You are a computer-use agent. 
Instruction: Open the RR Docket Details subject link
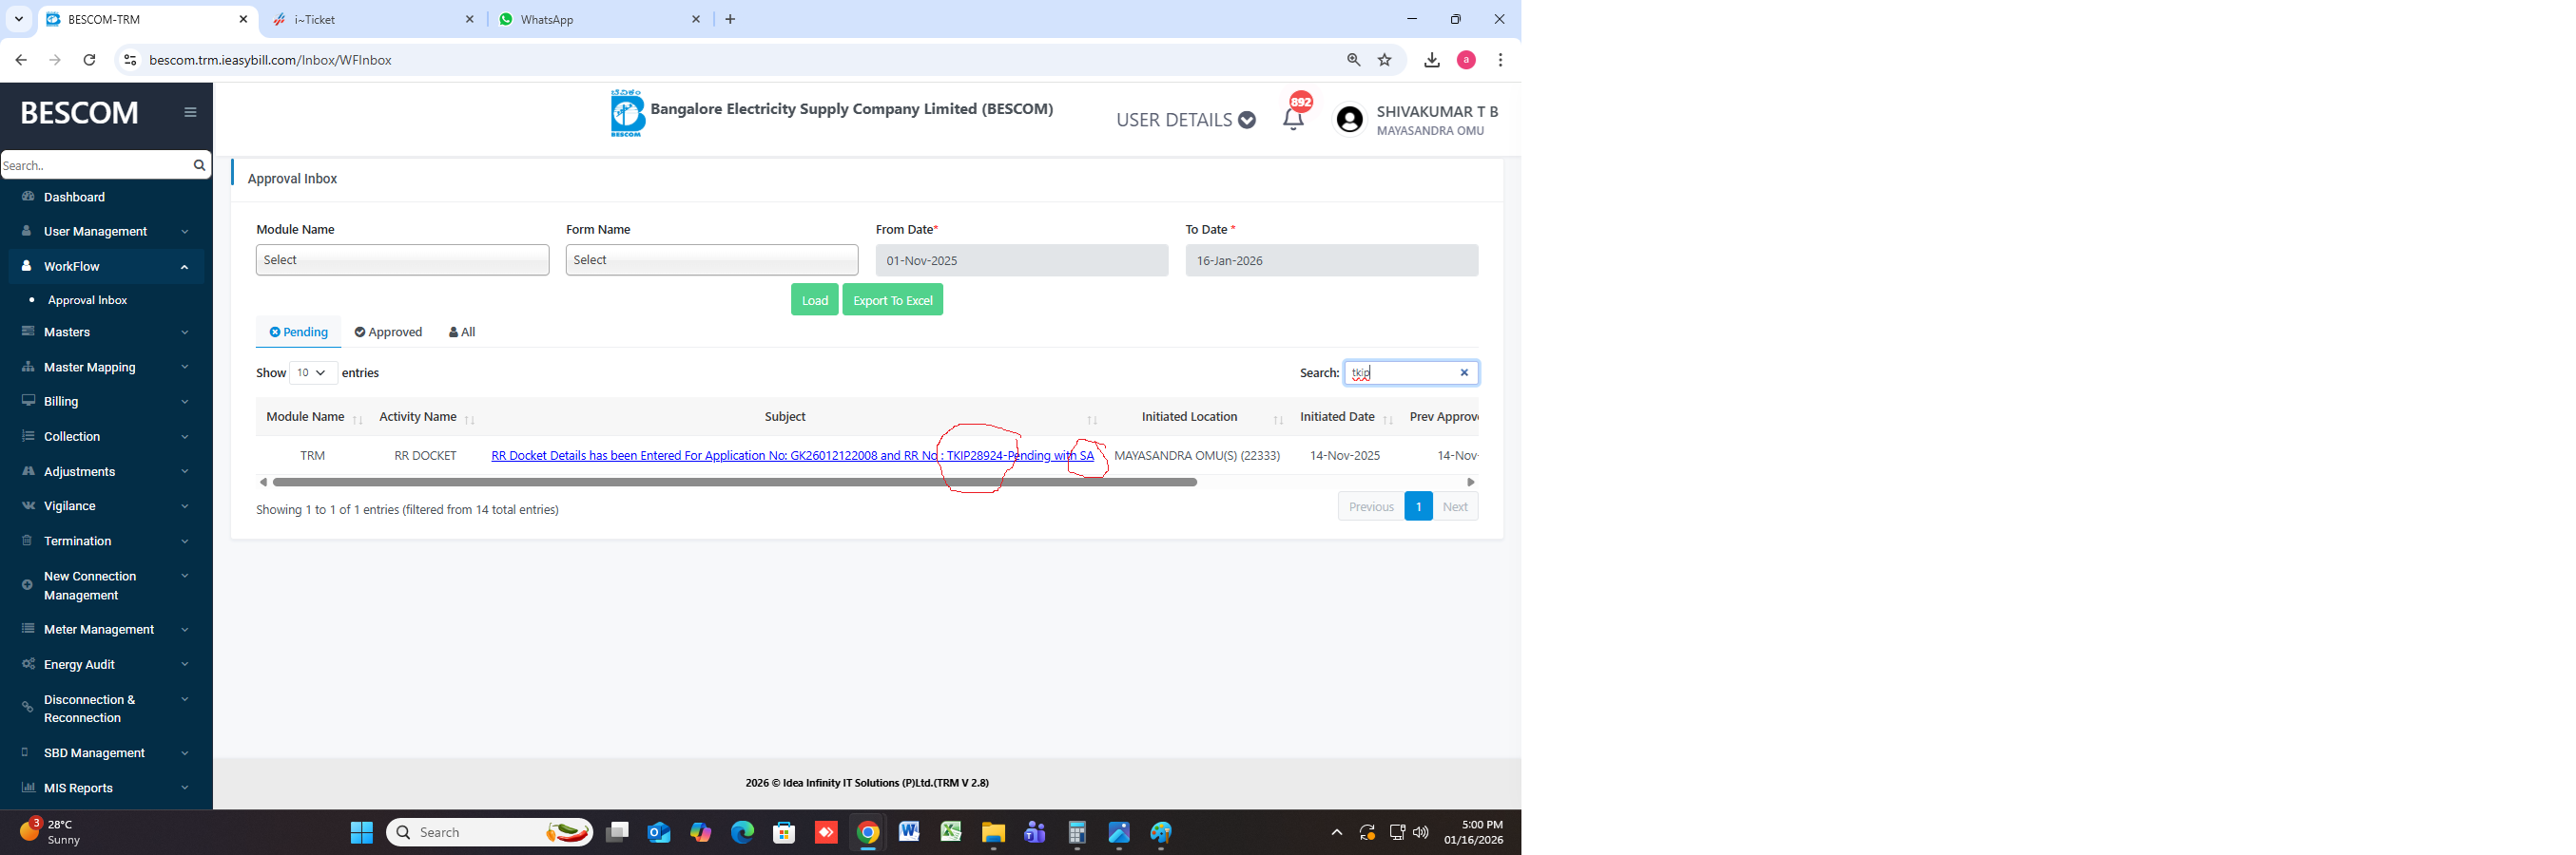[x=792, y=455]
